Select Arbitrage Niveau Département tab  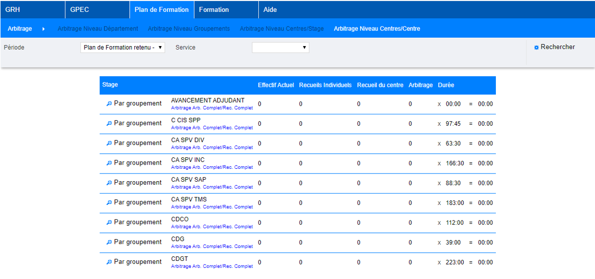pyautogui.click(x=98, y=29)
